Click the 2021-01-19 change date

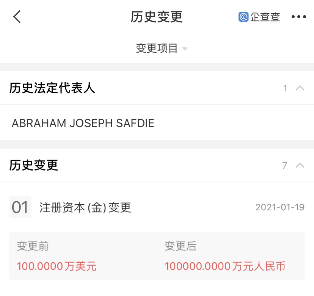point(280,207)
